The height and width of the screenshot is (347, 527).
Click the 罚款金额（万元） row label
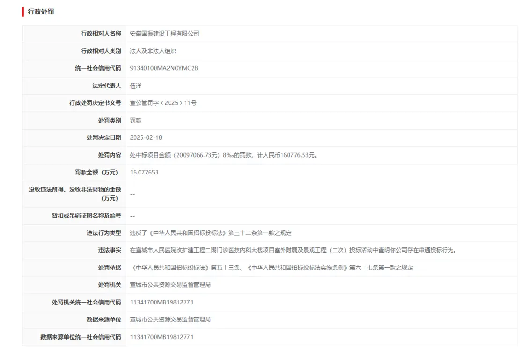coord(98,172)
